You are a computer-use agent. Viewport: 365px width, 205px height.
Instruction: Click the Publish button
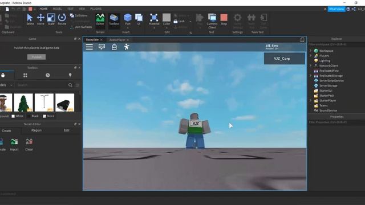(36, 57)
